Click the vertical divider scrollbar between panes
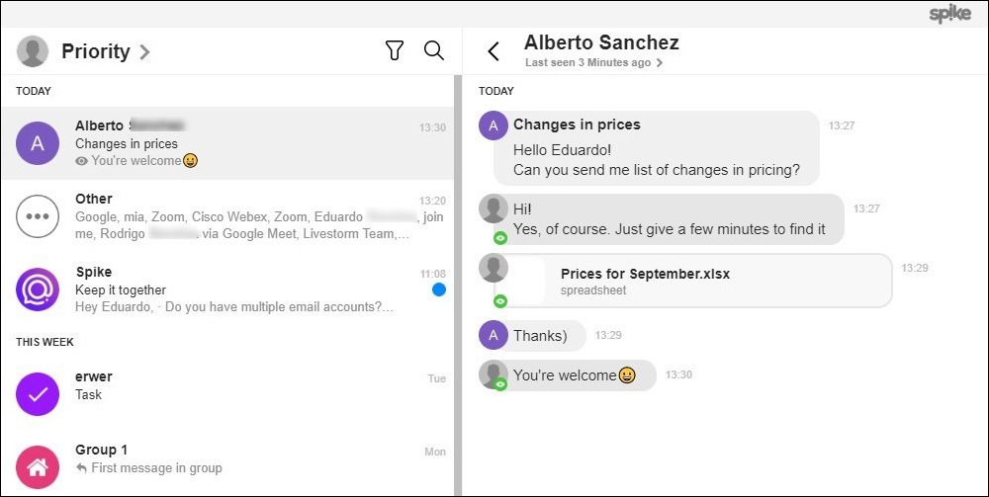989x497 pixels. click(x=458, y=286)
